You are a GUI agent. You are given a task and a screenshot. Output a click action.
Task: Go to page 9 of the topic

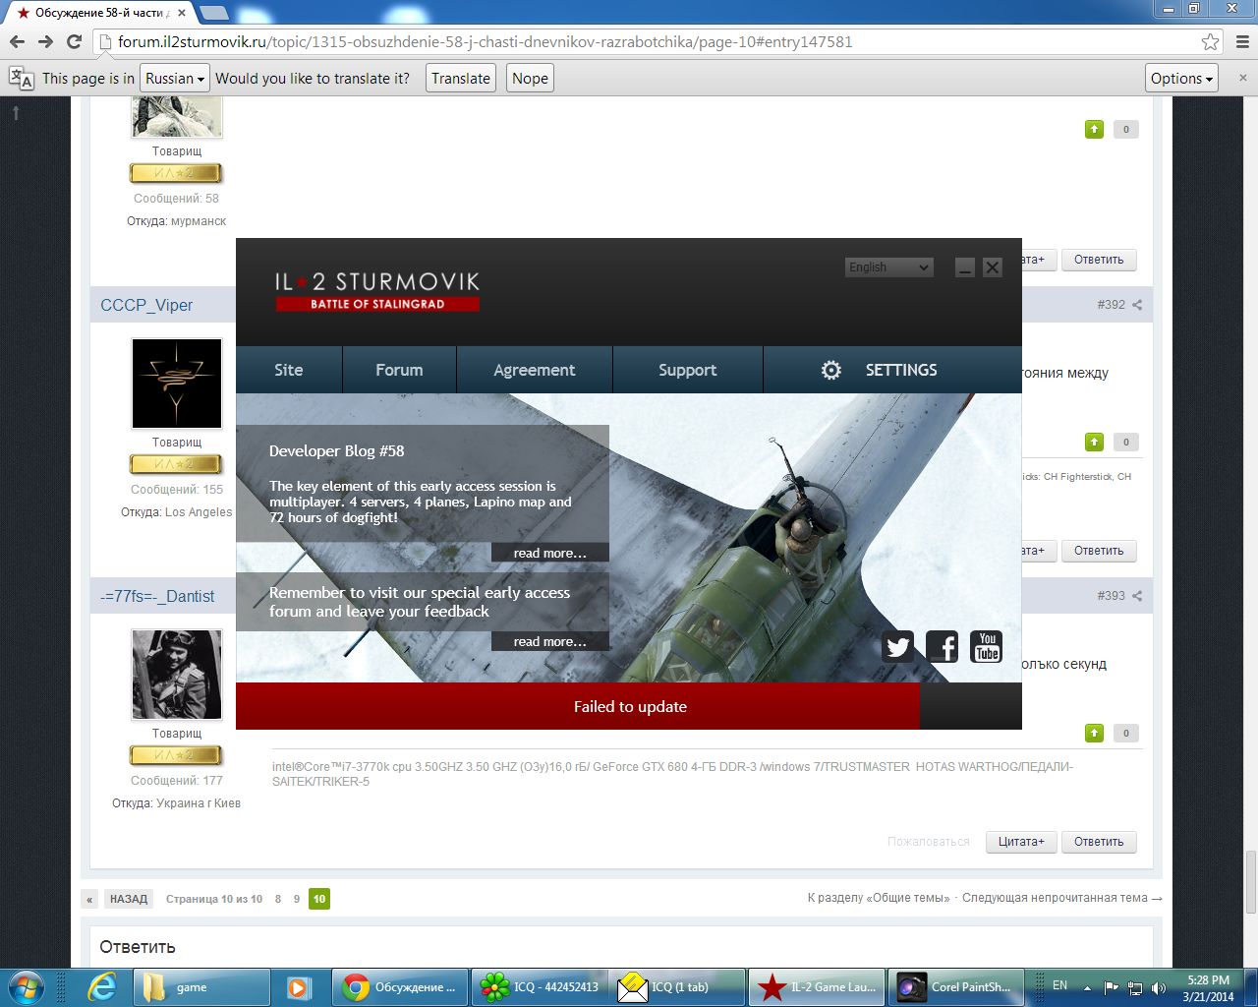(x=297, y=899)
